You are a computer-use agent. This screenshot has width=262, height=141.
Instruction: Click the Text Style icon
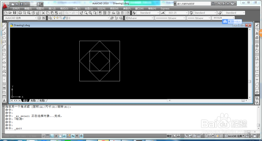coord(134,13)
